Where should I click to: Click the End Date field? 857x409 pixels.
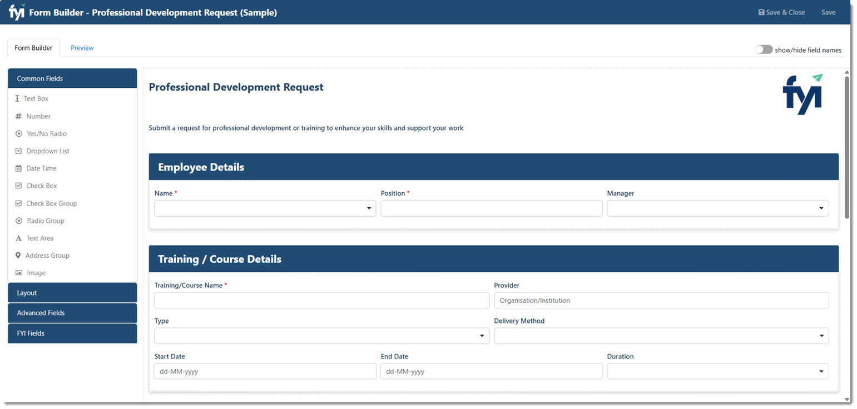tap(492, 371)
